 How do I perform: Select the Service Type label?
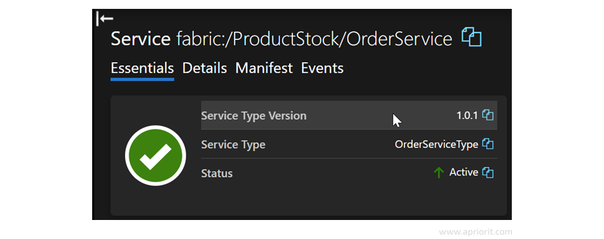click(x=233, y=145)
